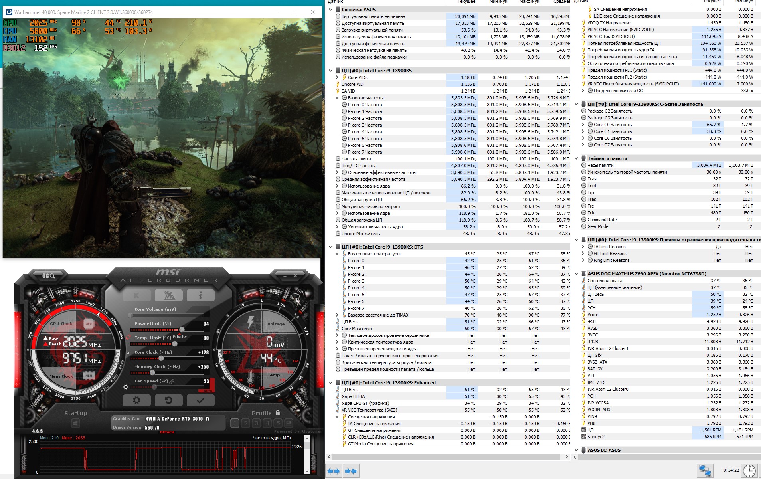Select Afterburner profile slot 1
761x479 pixels.
click(x=235, y=423)
